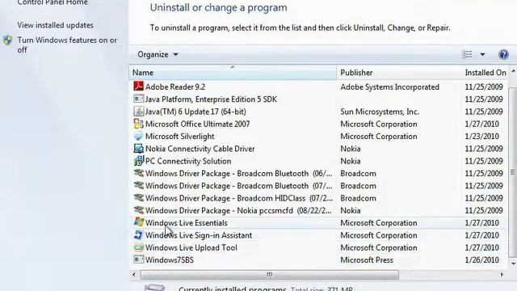Select Nokia Connectivity Cable Driver entry

[x=200, y=149]
